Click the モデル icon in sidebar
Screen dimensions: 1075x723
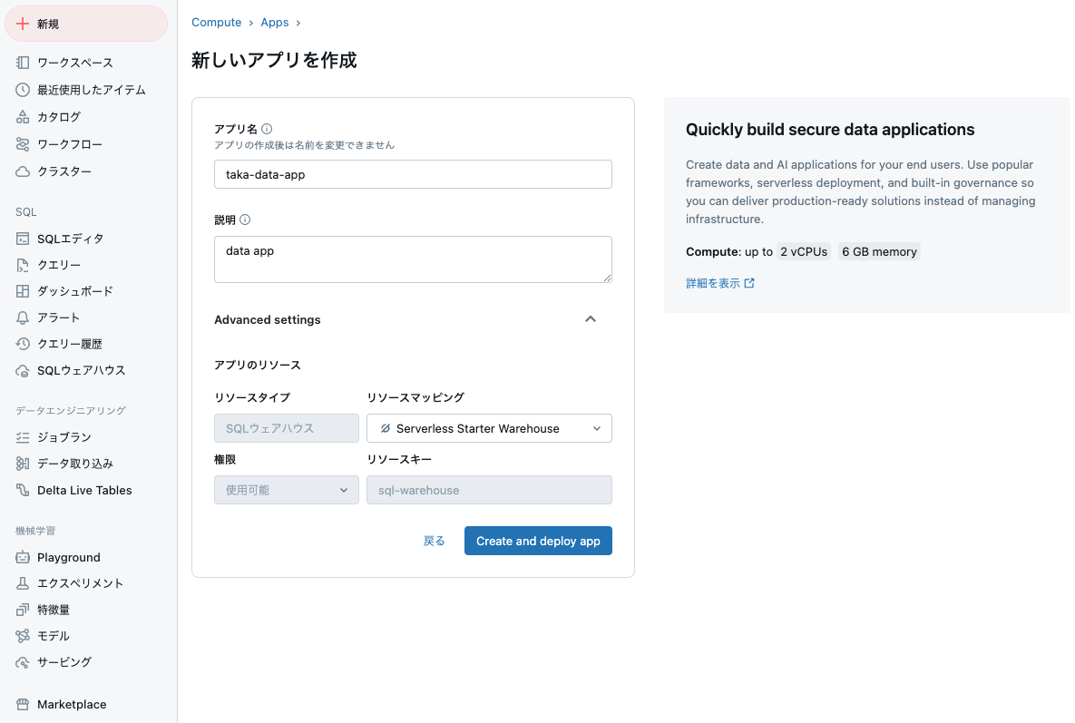[23, 636]
